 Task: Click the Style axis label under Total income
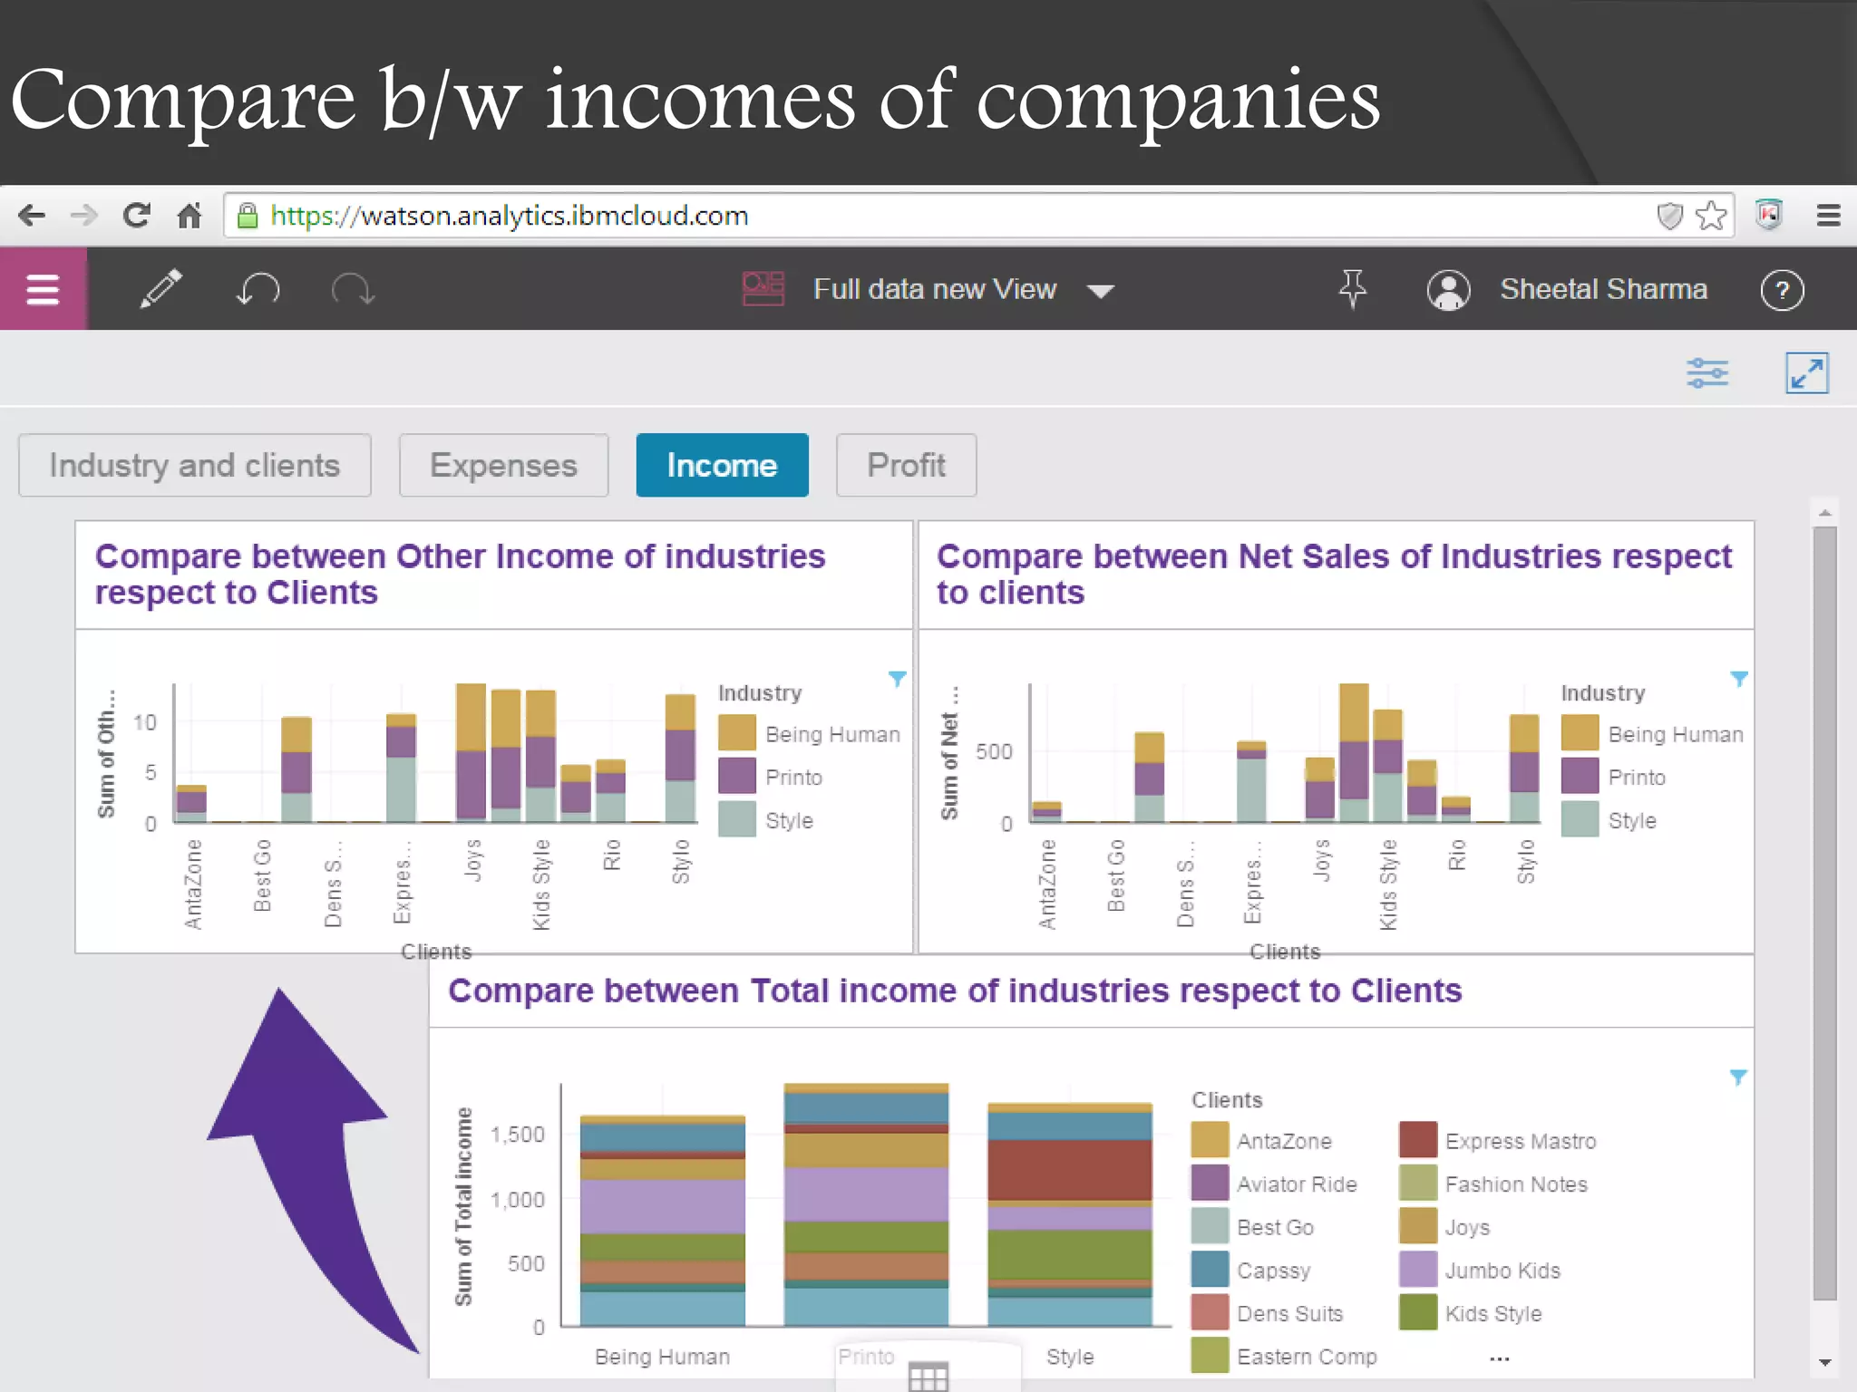1070,1357
